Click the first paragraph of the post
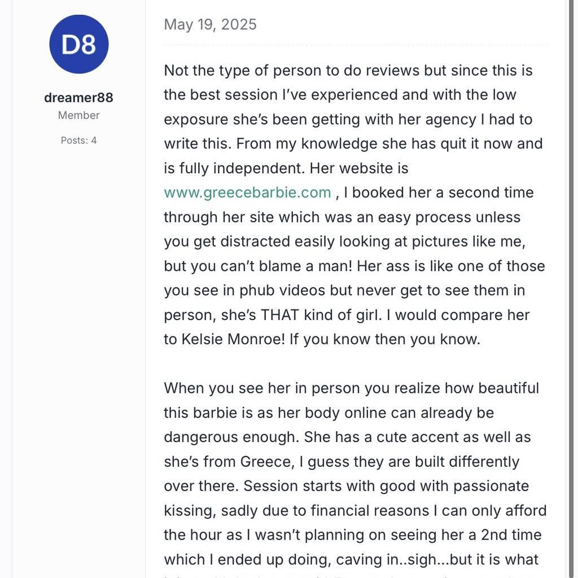The width and height of the screenshot is (578, 578). [354, 204]
